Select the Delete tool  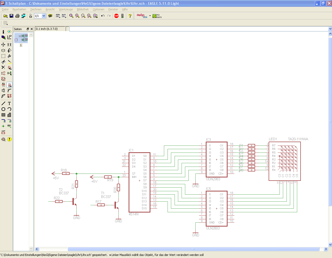[x=3, y=68]
